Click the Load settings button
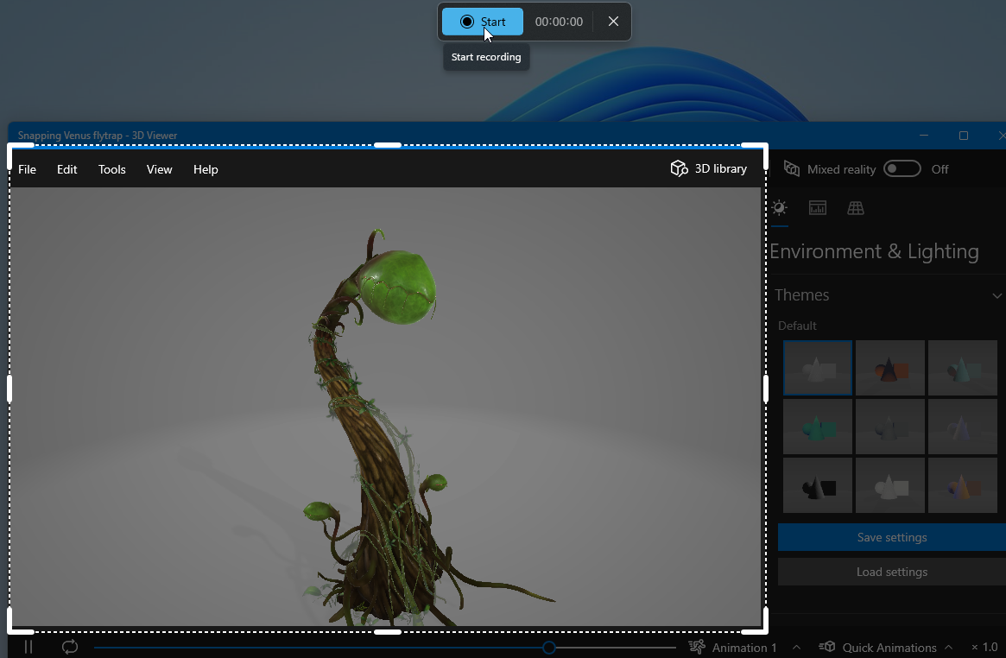Image resolution: width=1006 pixels, height=658 pixels. pos(891,572)
